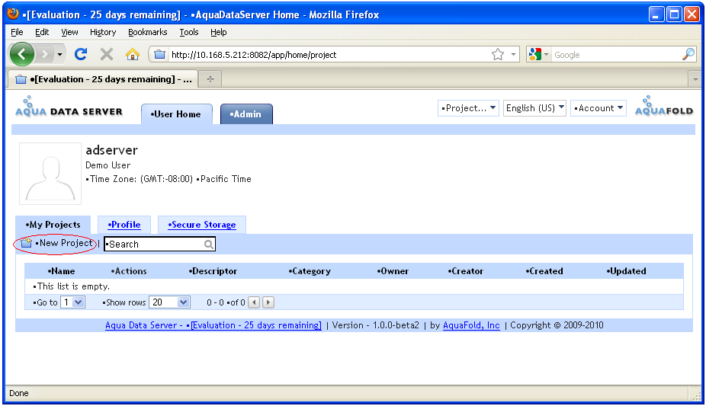Click the Google search engine icon
Image resolution: width=706 pixels, height=406 pixels.
click(x=535, y=55)
